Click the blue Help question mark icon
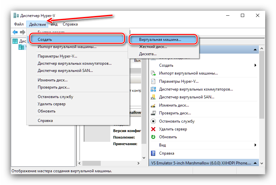Viewport: 276px width, 185px height. 153,153
